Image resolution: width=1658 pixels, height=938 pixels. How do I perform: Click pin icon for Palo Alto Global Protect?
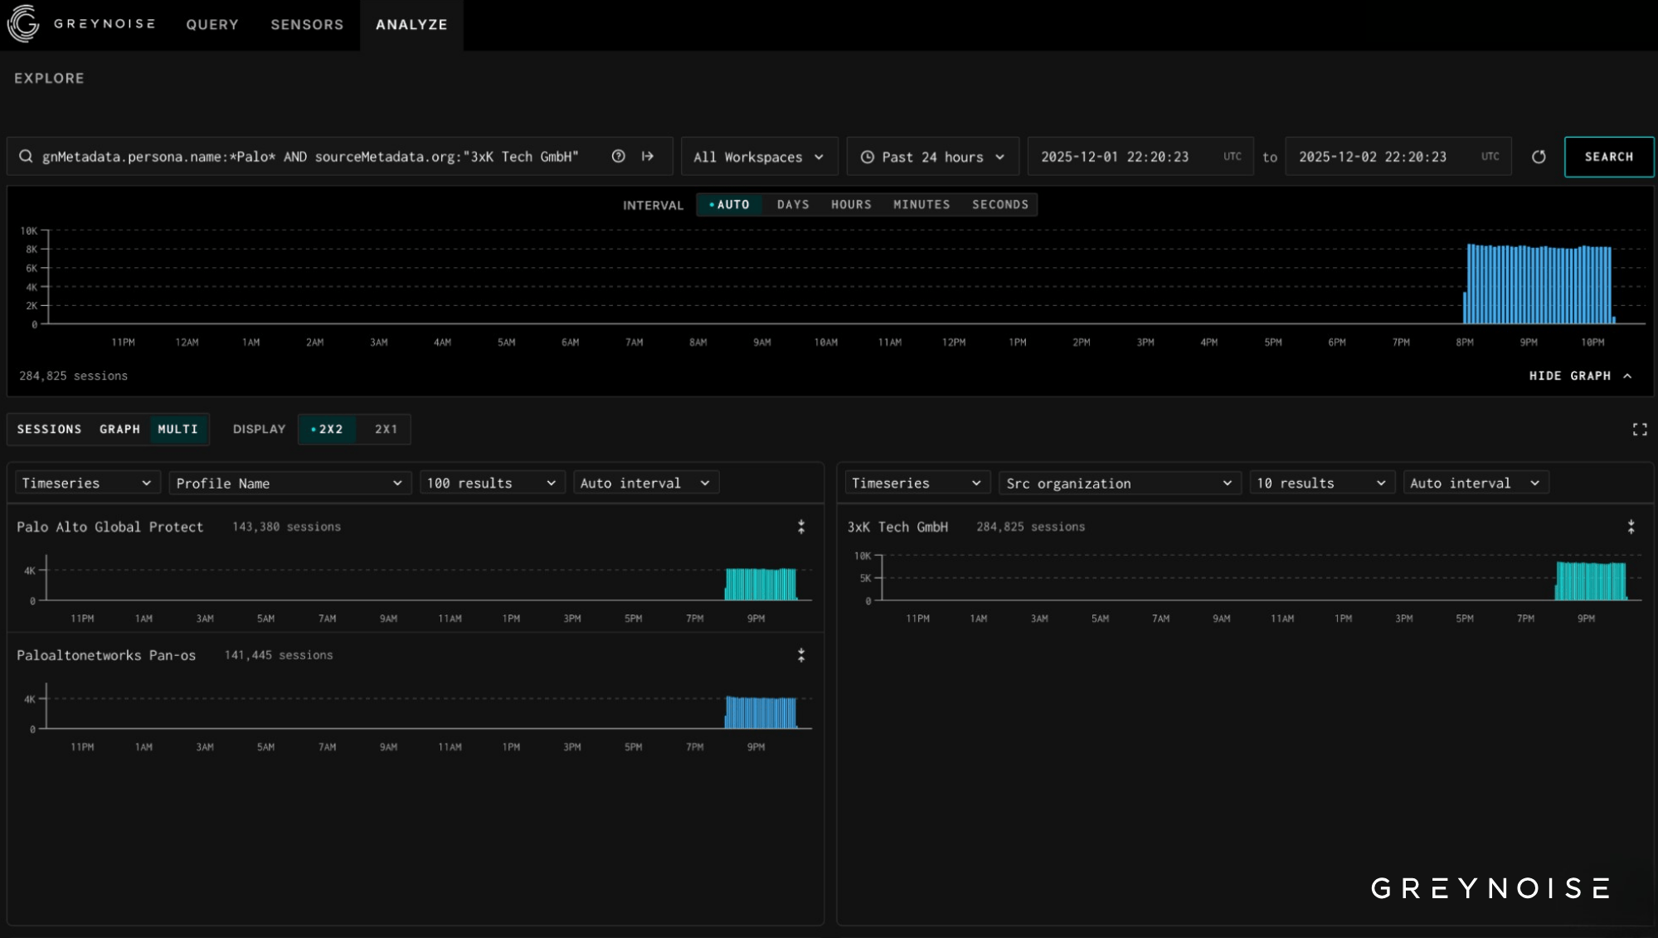[801, 527]
